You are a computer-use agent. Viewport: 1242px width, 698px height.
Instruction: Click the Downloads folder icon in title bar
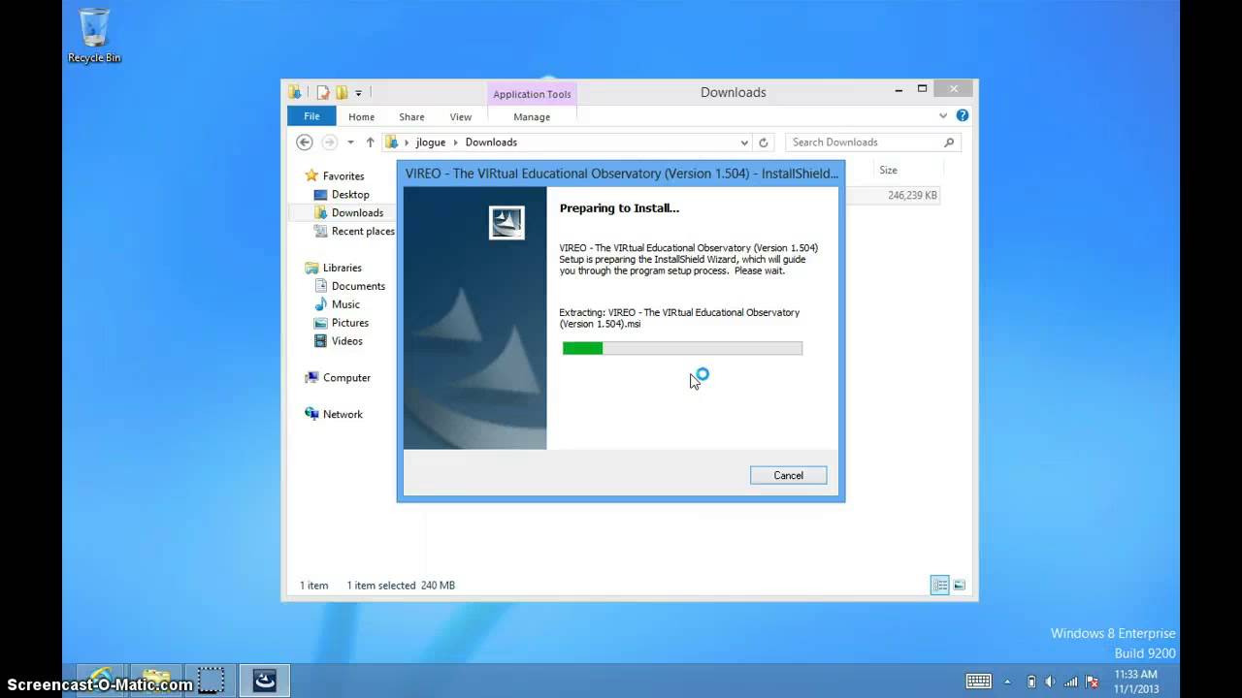[295, 92]
